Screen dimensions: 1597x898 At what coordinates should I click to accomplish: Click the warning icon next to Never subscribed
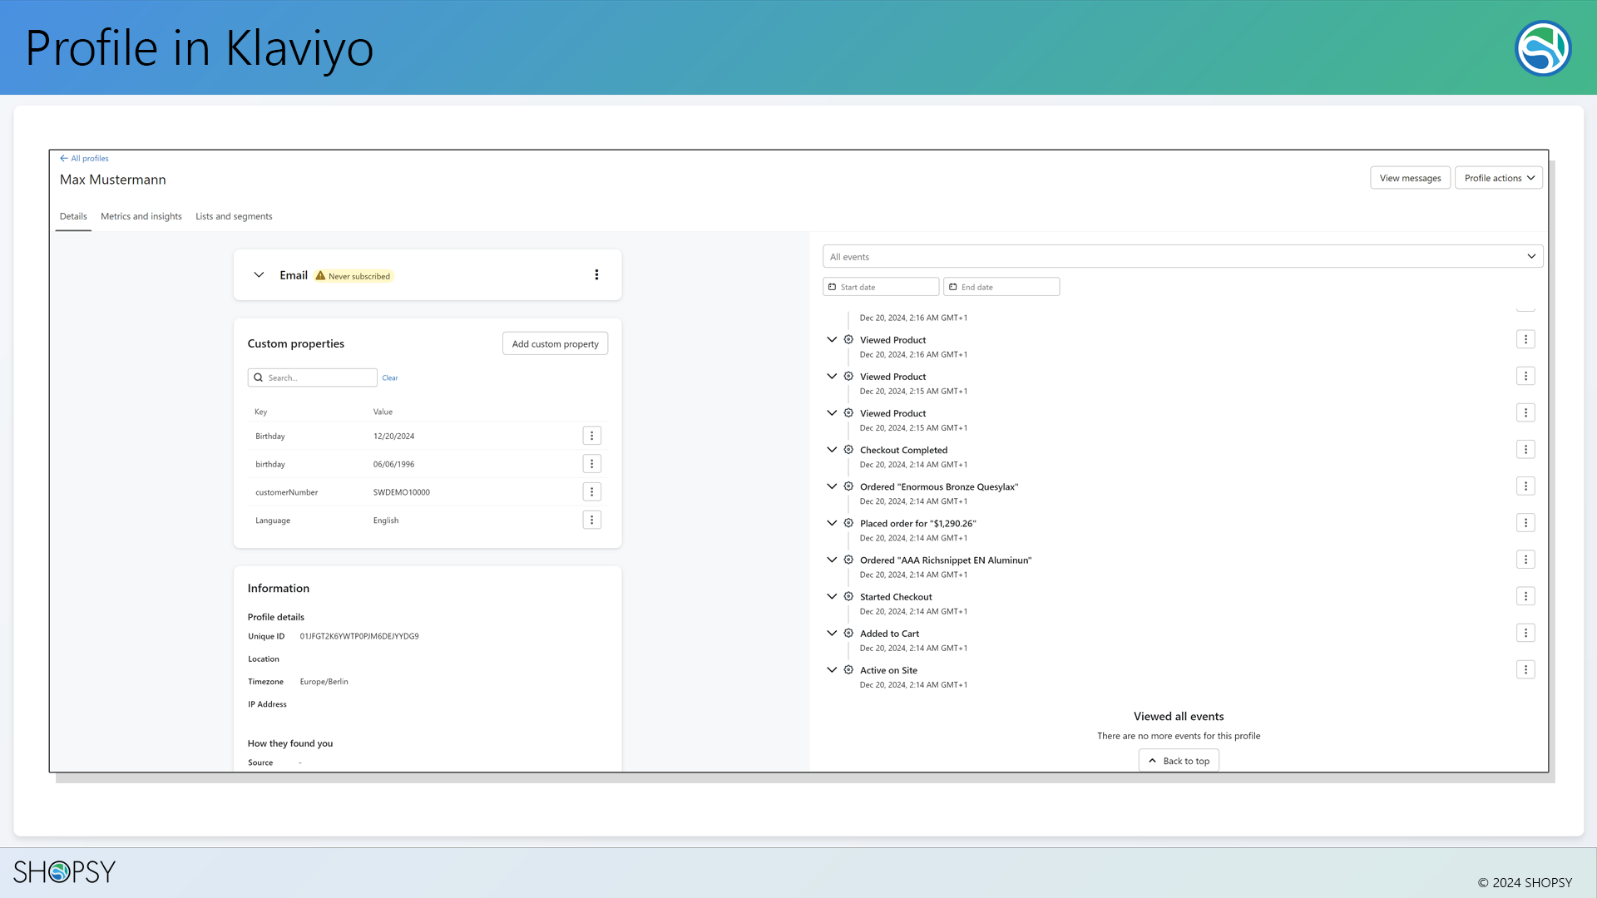pos(321,275)
